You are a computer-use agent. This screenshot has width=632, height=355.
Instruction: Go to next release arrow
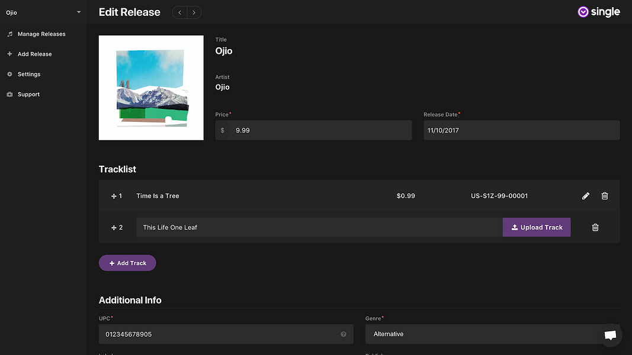(x=194, y=12)
